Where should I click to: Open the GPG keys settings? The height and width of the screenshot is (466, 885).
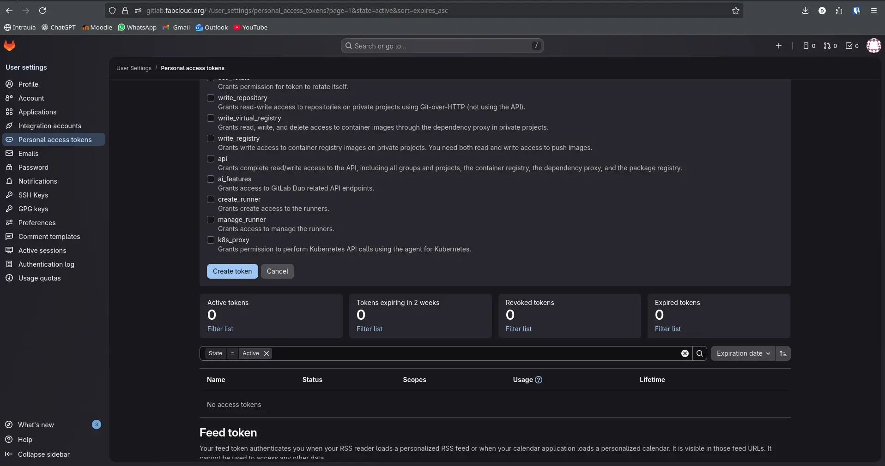click(x=33, y=209)
